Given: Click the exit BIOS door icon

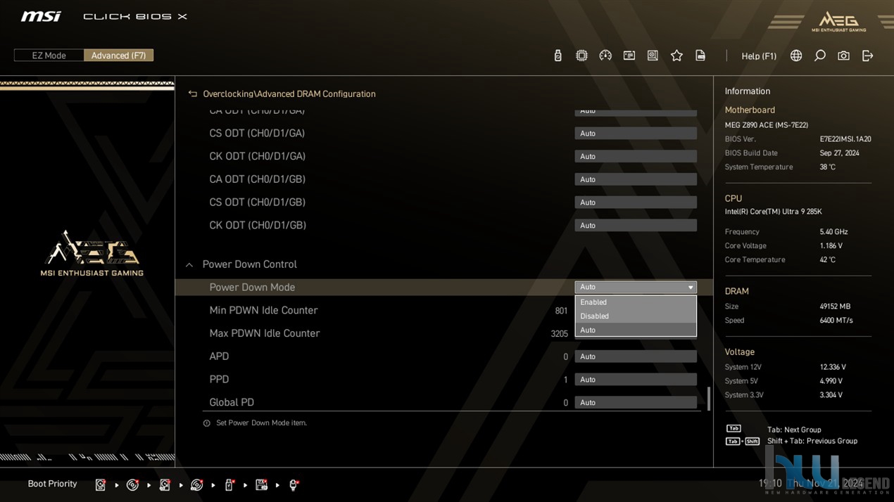Looking at the screenshot, I should [x=867, y=56].
